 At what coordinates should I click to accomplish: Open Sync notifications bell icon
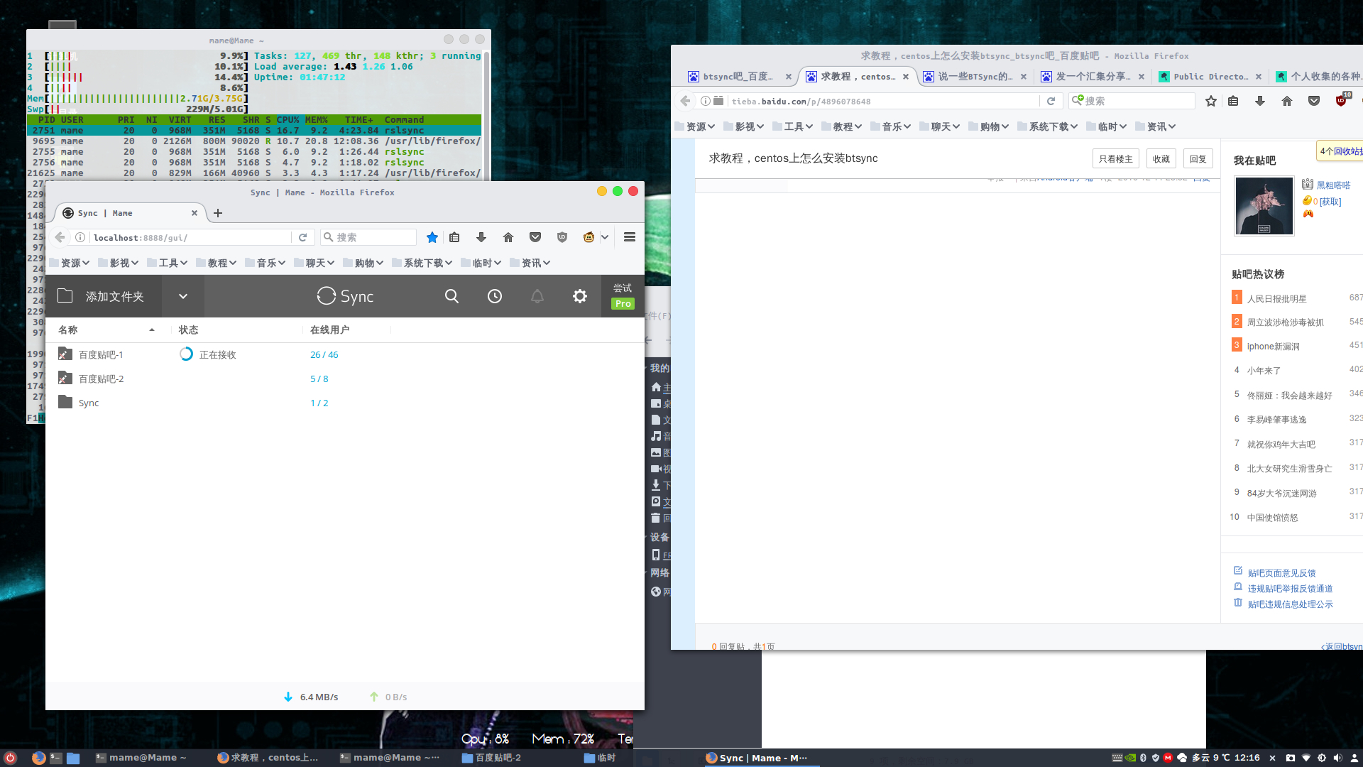(537, 296)
